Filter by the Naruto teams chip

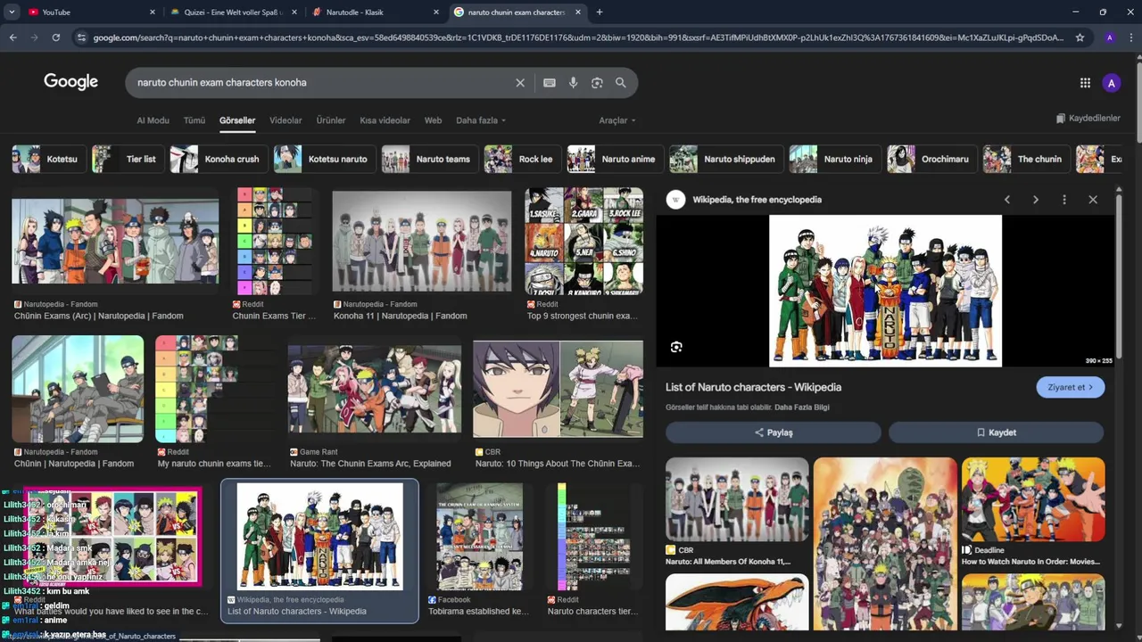pyautogui.click(x=429, y=159)
